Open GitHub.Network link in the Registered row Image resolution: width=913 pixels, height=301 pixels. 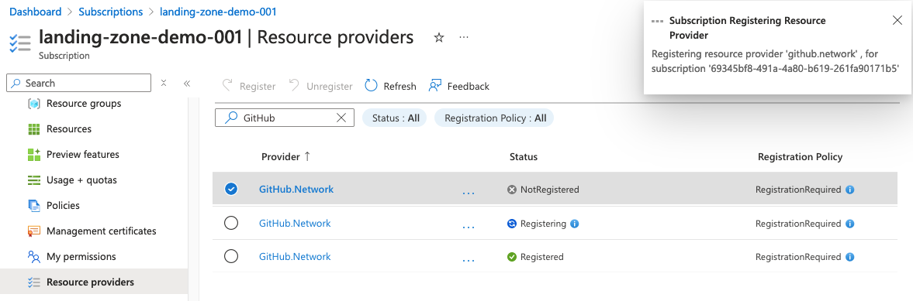(295, 257)
